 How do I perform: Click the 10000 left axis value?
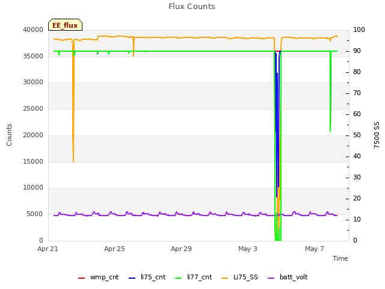pos(33,188)
